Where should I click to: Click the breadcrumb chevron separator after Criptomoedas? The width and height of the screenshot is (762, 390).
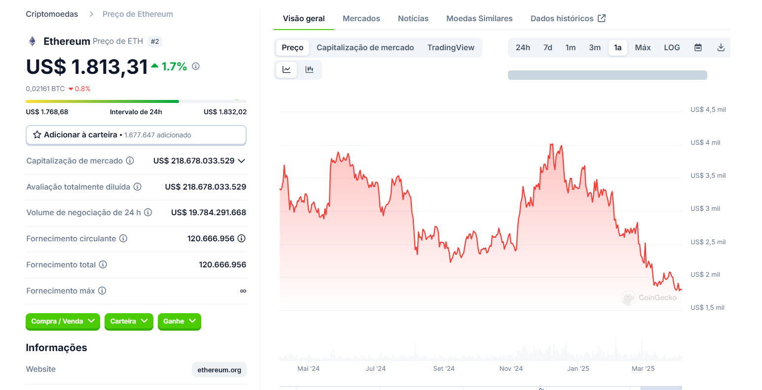91,14
